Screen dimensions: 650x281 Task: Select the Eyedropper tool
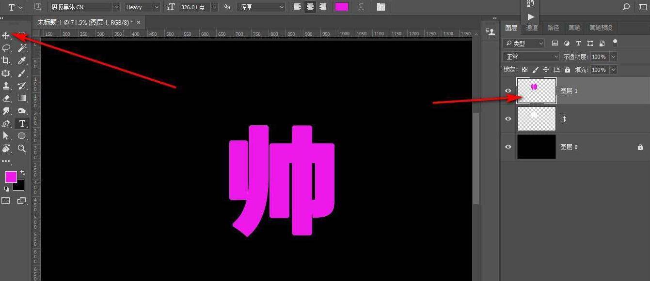pos(22,60)
